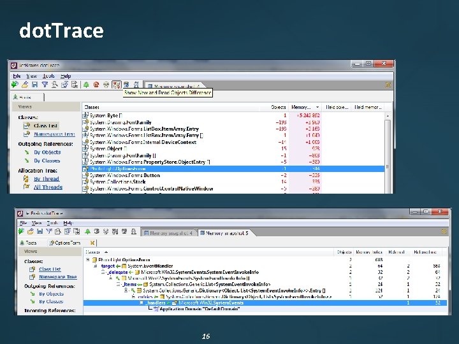Switch to Memory snapshot 4 tab in bottom window
This screenshot has height=344, width=459.
tap(168, 233)
